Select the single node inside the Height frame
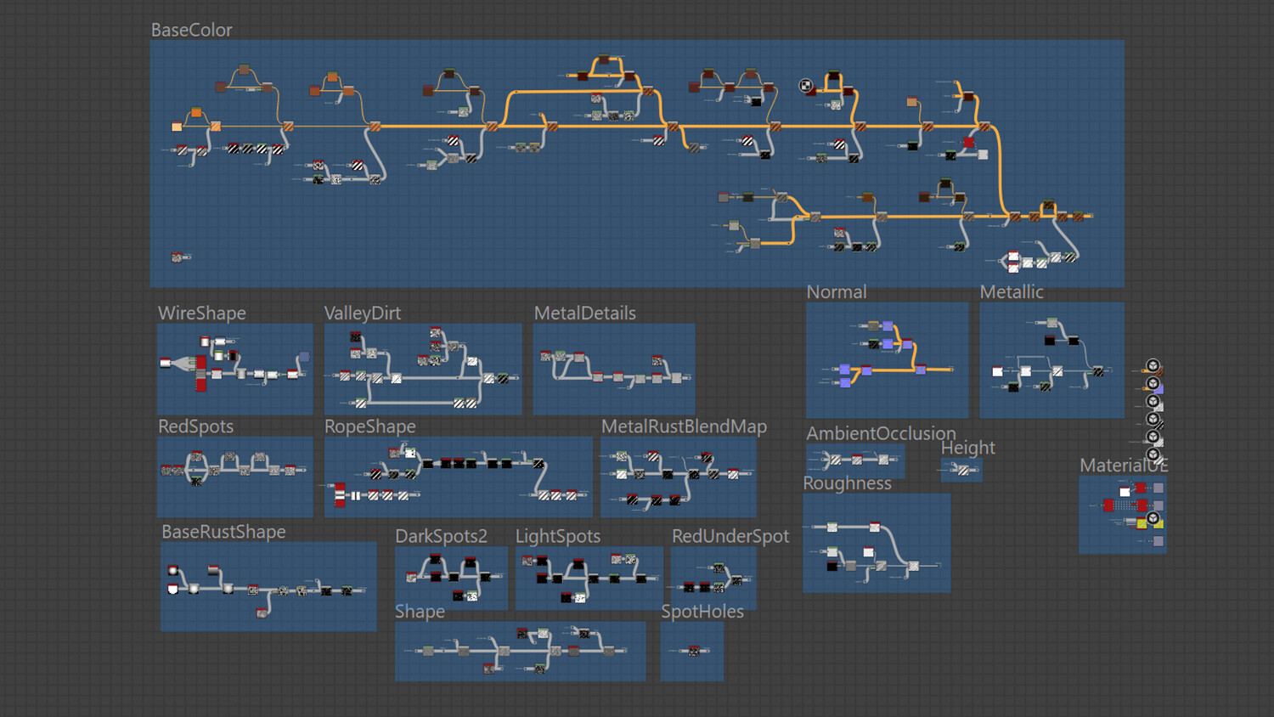 [963, 470]
